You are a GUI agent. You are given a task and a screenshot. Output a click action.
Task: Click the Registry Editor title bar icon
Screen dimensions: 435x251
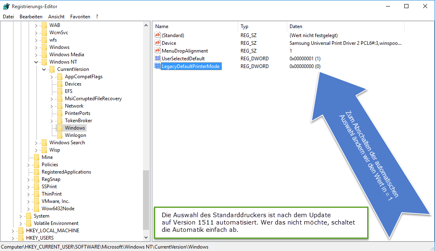click(x=6, y=6)
